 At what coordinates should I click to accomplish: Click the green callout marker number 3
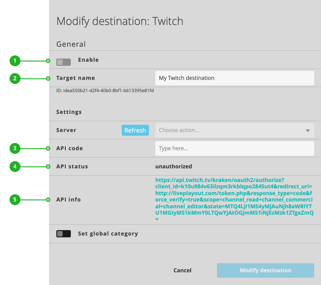pyautogui.click(x=15, y=148)
